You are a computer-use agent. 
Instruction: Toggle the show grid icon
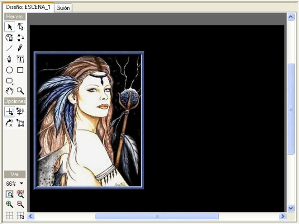click(x=9, y=215)
